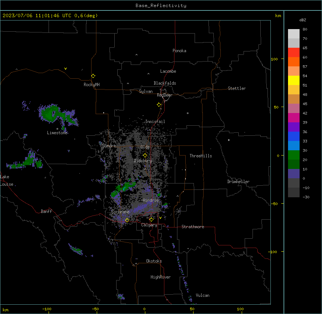Click the Stettler label
The height and width of the screenshot is (314, 322).
coord(237,88)
